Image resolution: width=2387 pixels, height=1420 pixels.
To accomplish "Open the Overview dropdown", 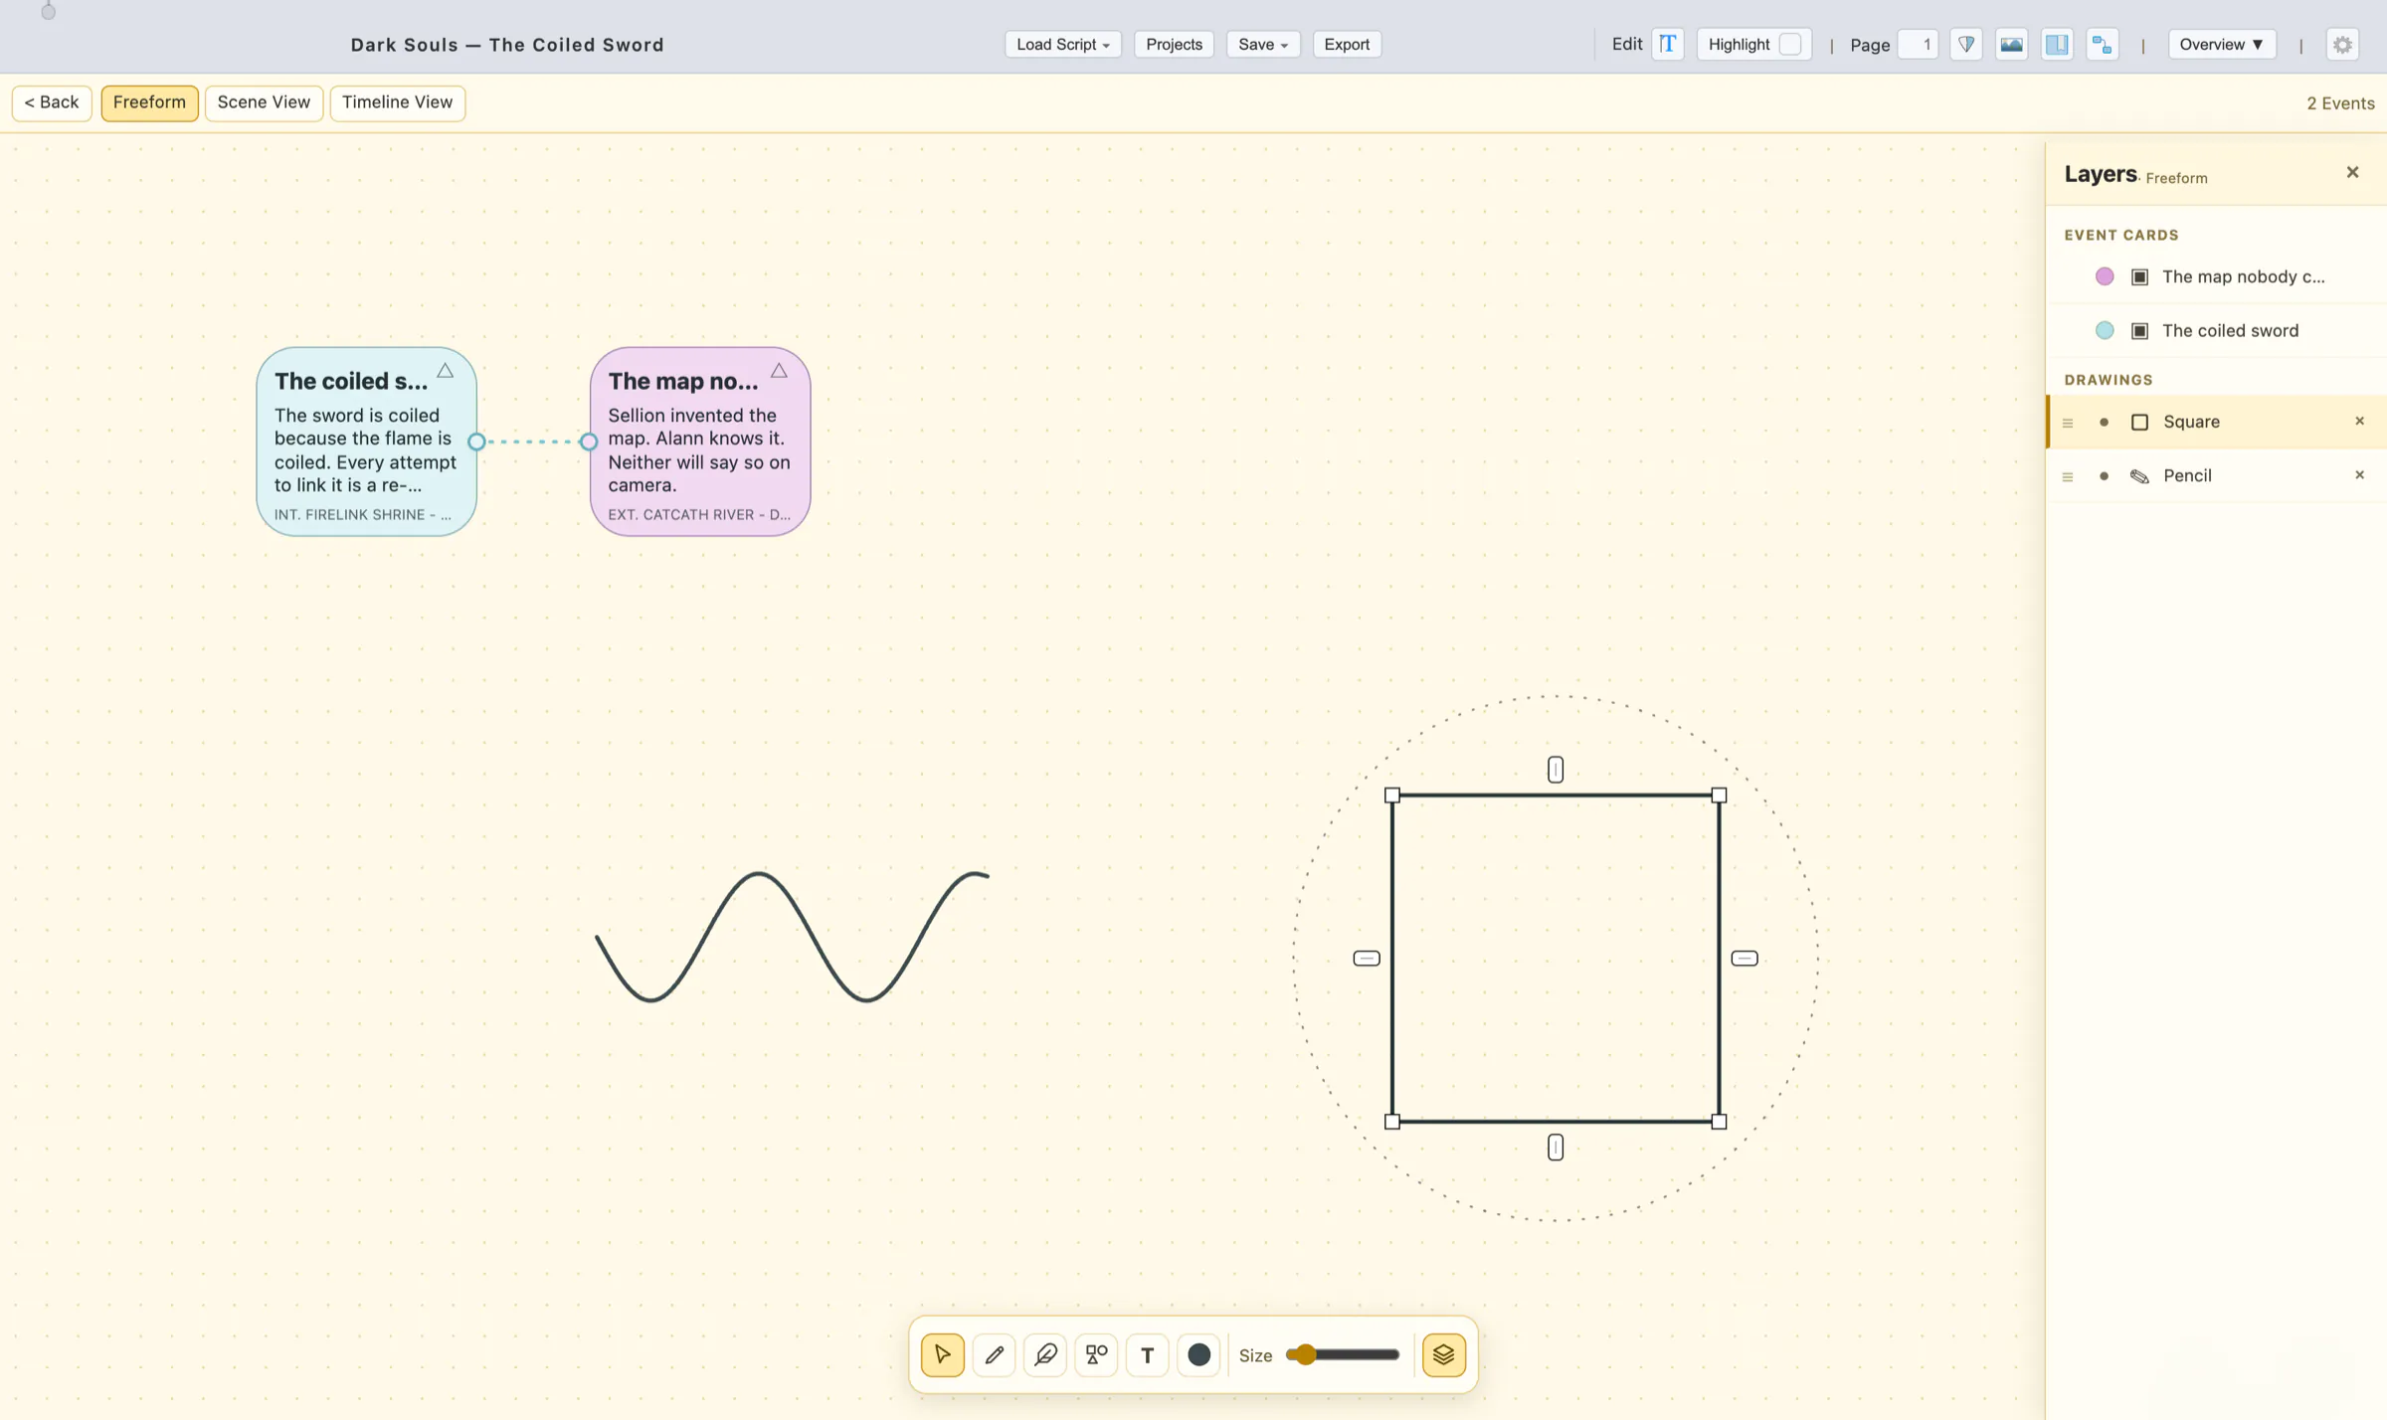I will coord(2221,44).
